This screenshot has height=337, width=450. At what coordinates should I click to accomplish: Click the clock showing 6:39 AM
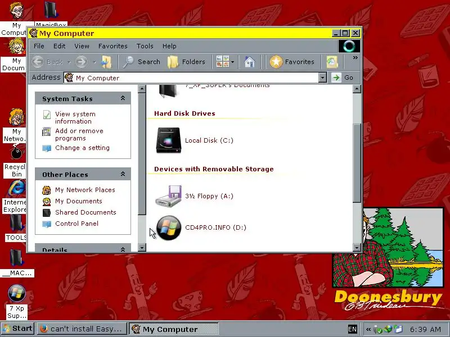(x=425, y=329)
